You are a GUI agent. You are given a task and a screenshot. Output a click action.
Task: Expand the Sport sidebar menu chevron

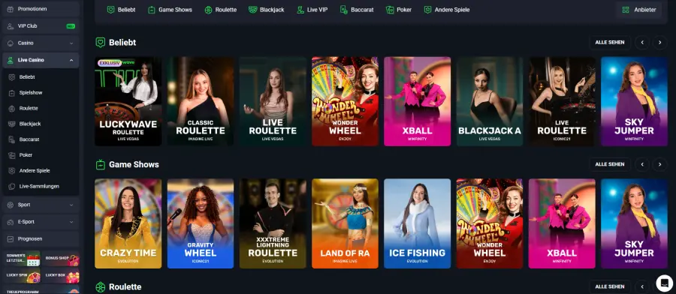(71, 205)
